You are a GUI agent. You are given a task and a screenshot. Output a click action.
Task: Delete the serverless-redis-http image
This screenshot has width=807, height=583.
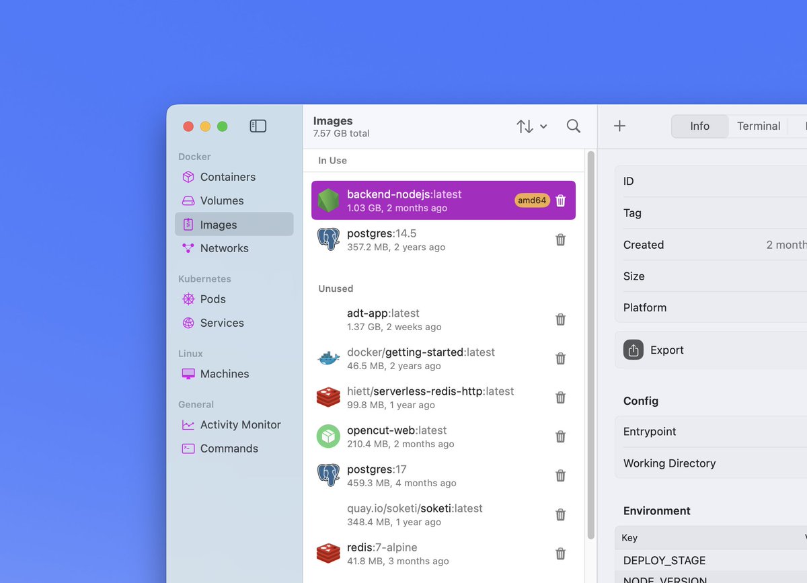coord(561,397)
